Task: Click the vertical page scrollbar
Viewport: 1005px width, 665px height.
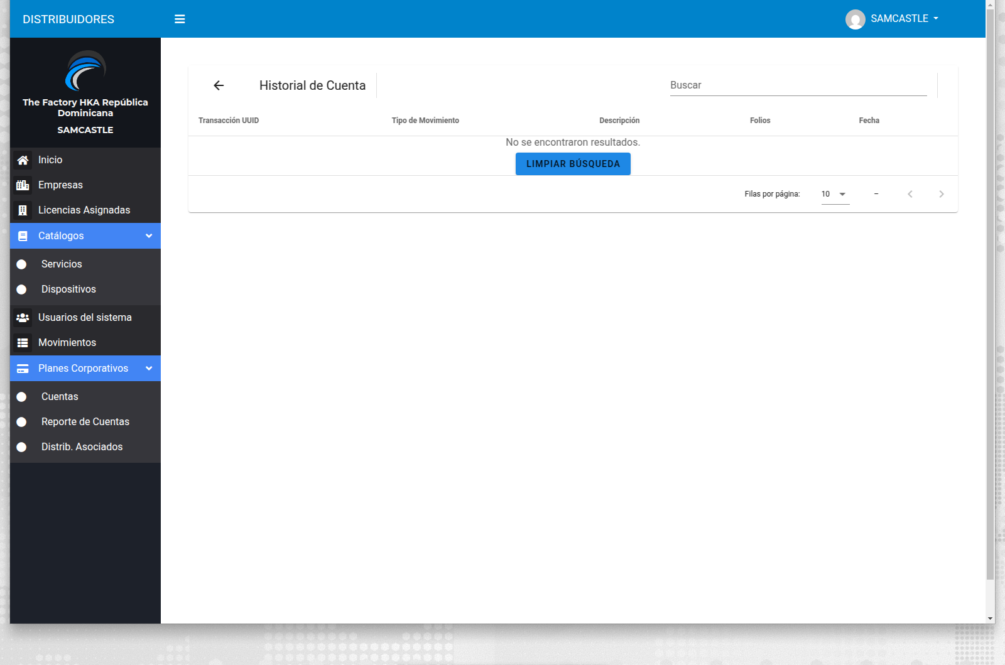Action: pyautogui.click(x=991, y=294)
